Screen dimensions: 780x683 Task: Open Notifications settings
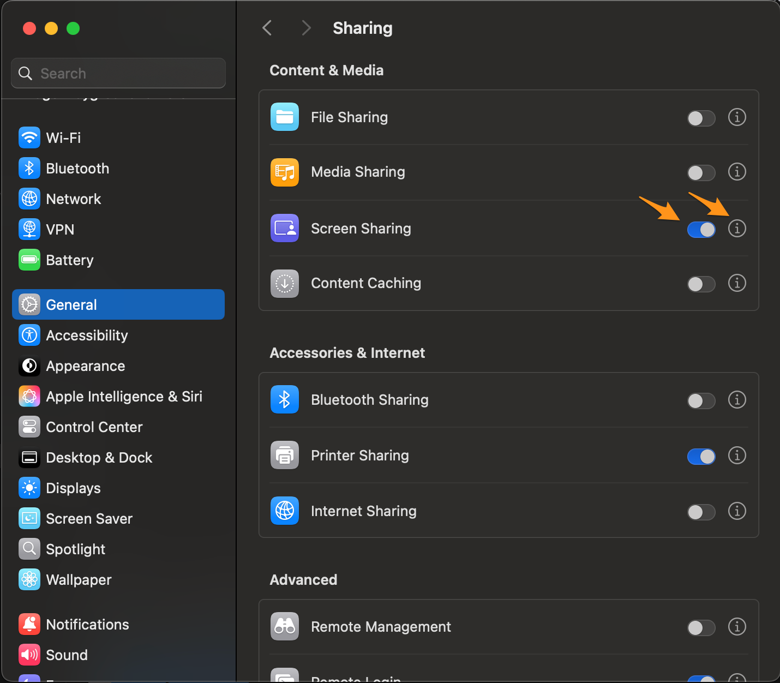click(x=87, y=624)
